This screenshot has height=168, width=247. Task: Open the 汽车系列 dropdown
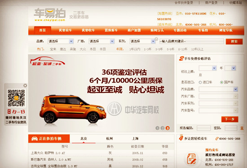coord(218,103)
